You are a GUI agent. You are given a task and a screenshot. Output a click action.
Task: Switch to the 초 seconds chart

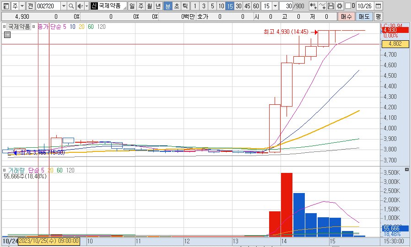tap(177, 6)
